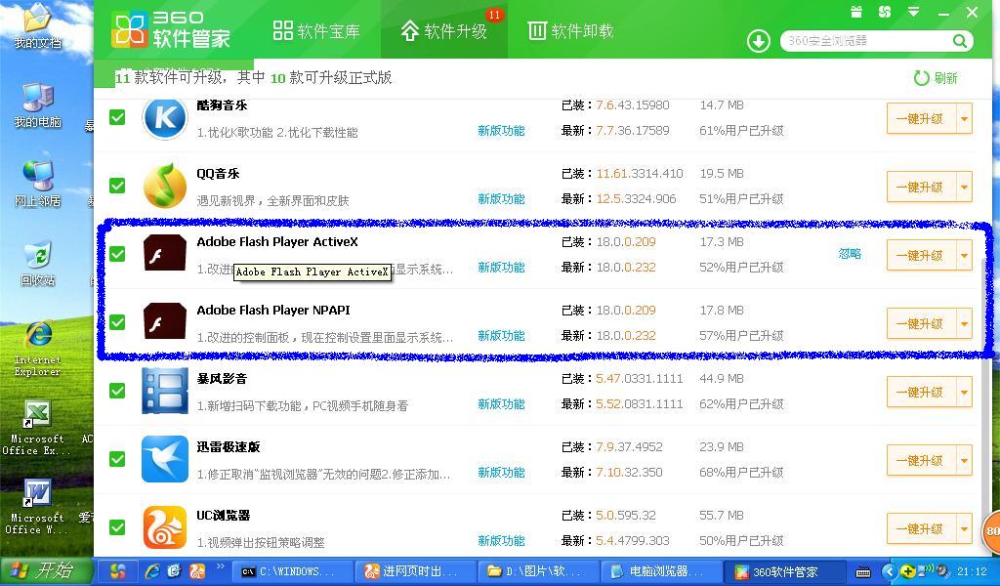
Task: Open the title bar main menu arrow
Action: click(913, 12)
